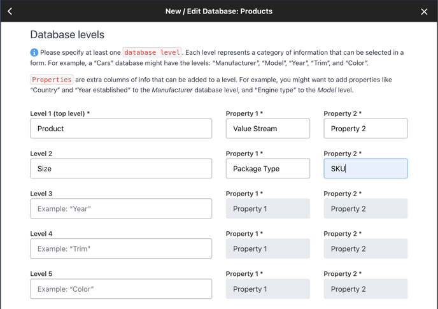Edit the Value Stream property field
This screenshot has width=438, height=309.
[267, 128]
